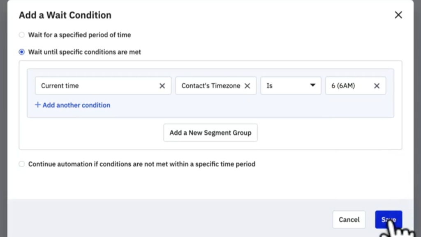The image size is (421, 237).
Task: Enable the Continue automation checkbox
Action: tap(22, 164)
